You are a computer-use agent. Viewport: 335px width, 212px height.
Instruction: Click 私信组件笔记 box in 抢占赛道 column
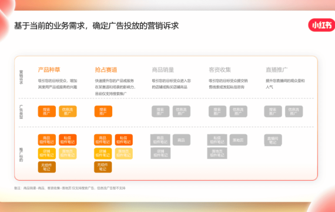[124, 140]
